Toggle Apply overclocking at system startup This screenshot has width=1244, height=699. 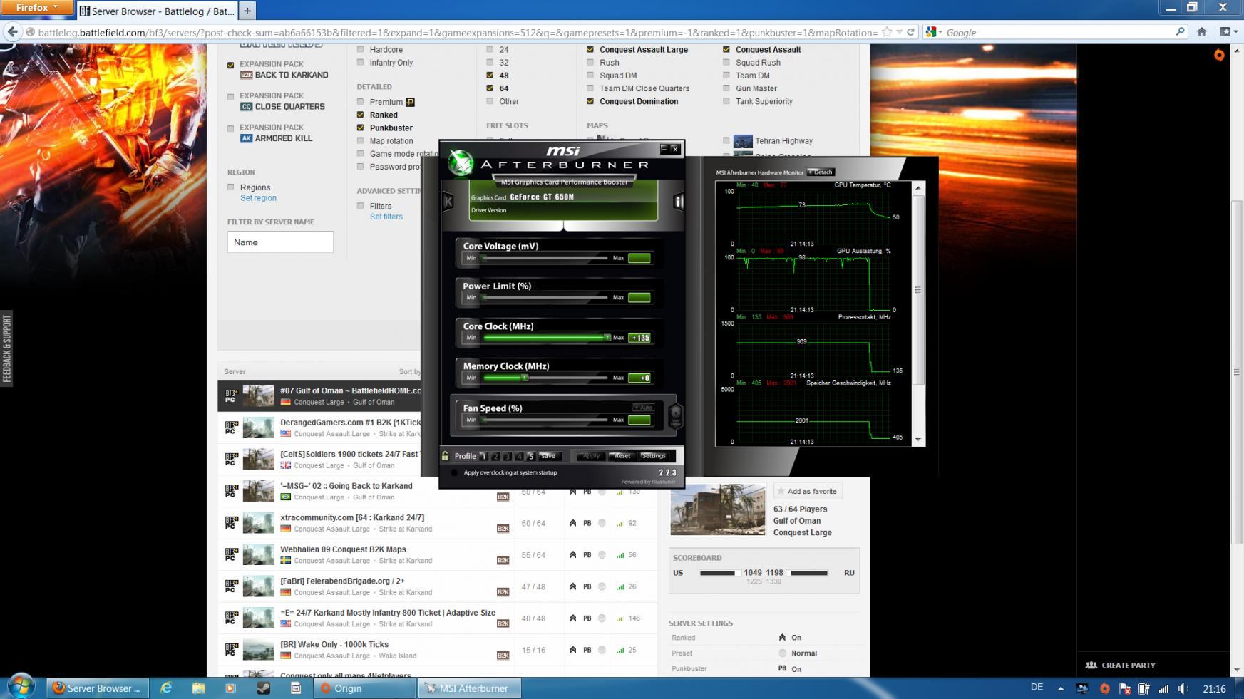(x=455, y=472)
